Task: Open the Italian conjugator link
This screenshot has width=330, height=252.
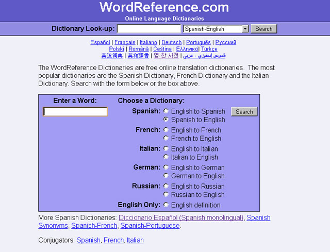Action: coord(135,240)
